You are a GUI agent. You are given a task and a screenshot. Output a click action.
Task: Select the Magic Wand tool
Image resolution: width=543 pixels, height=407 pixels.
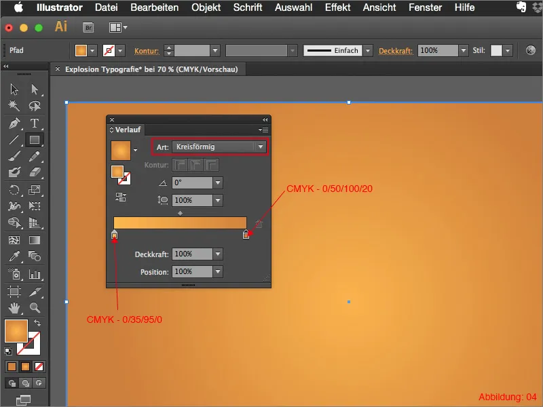click(x=14, y=106)
